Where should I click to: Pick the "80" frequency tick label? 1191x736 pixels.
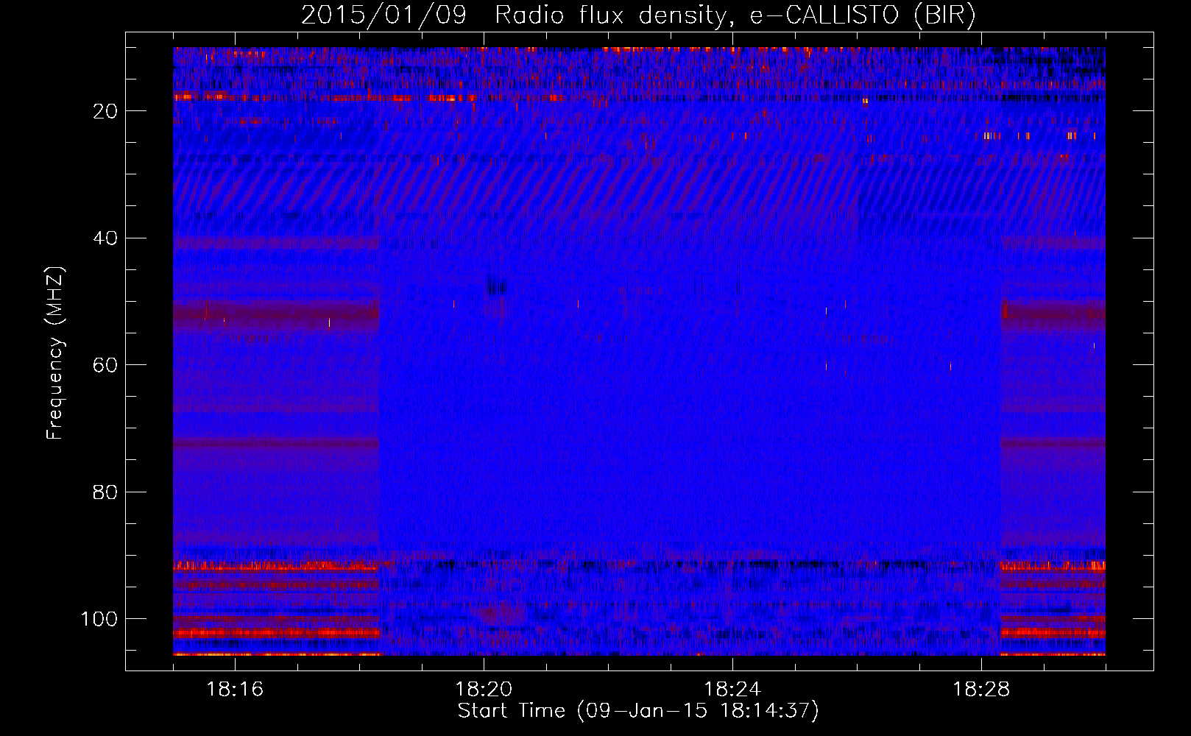(x=106, y=492)
